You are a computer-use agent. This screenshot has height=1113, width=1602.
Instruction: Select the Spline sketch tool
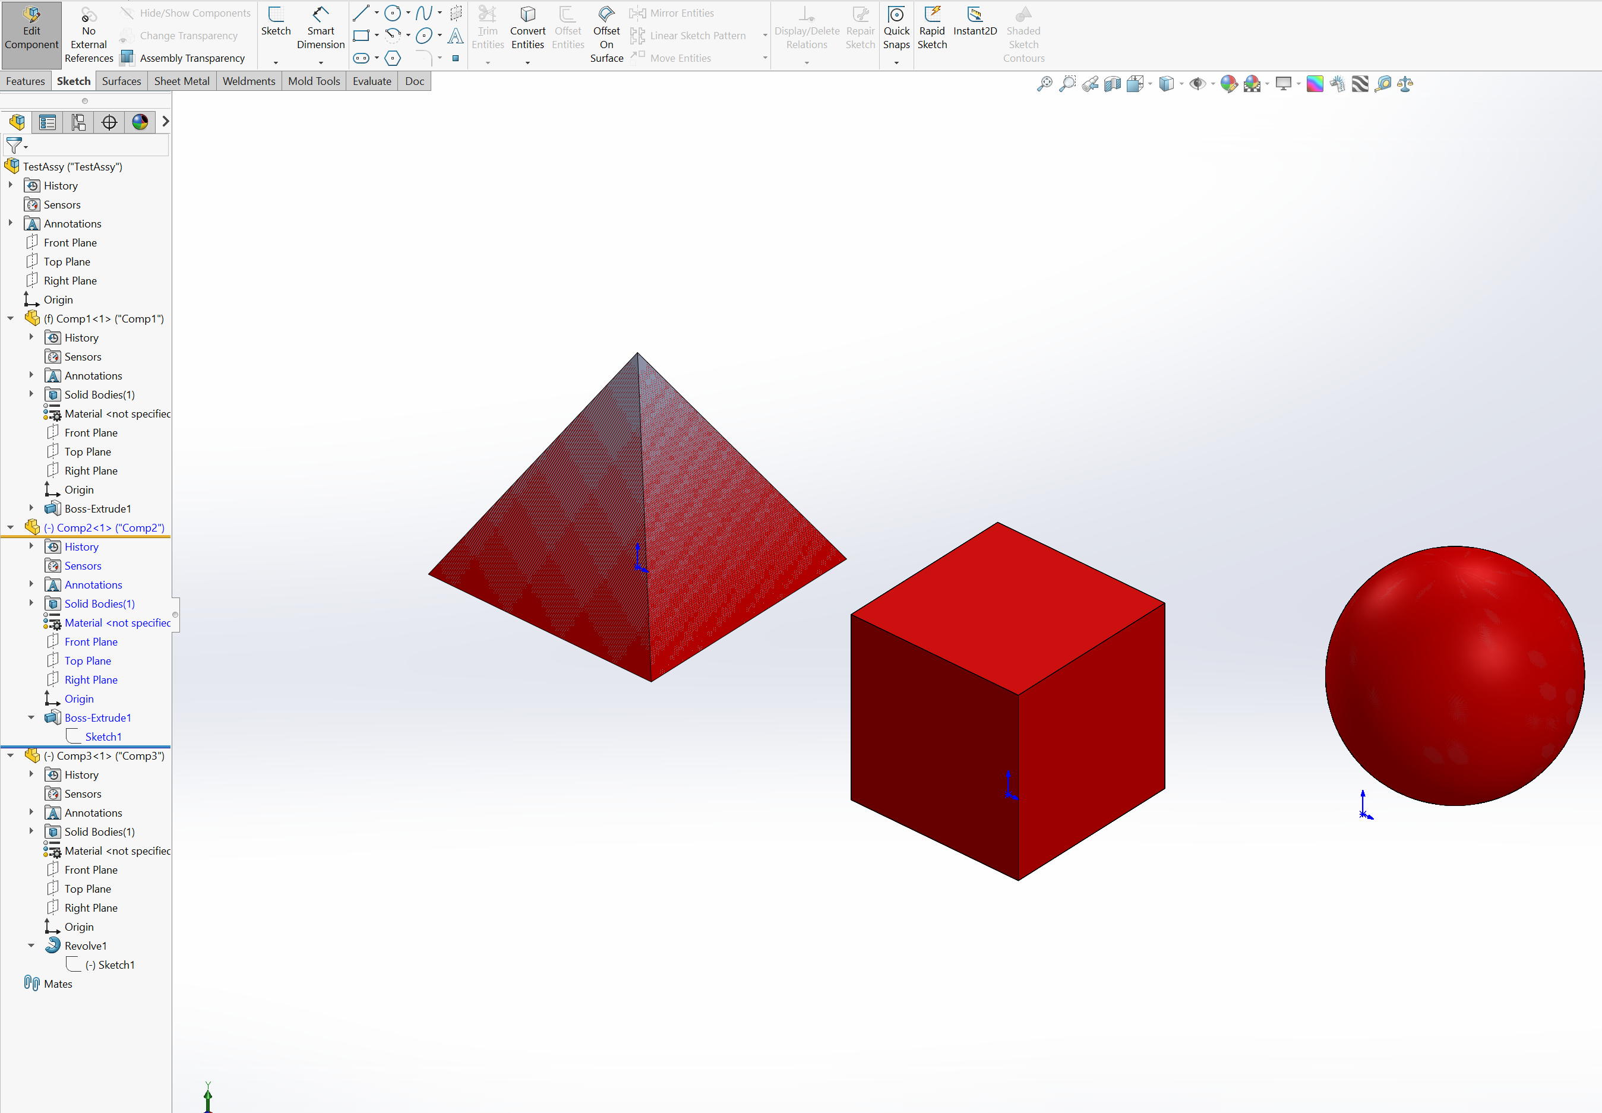coord(424,12)
